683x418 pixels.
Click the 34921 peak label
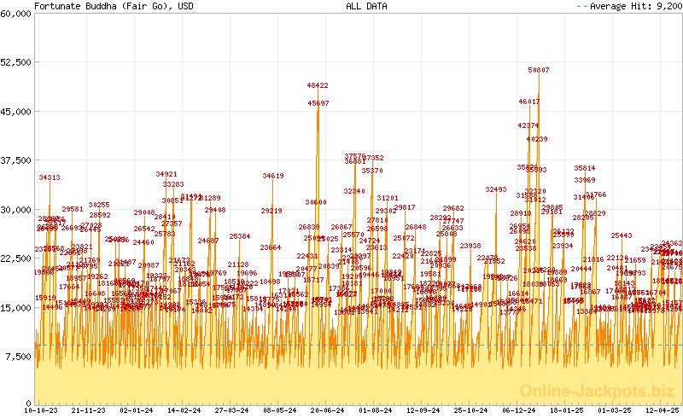click(x=166, y=174)
